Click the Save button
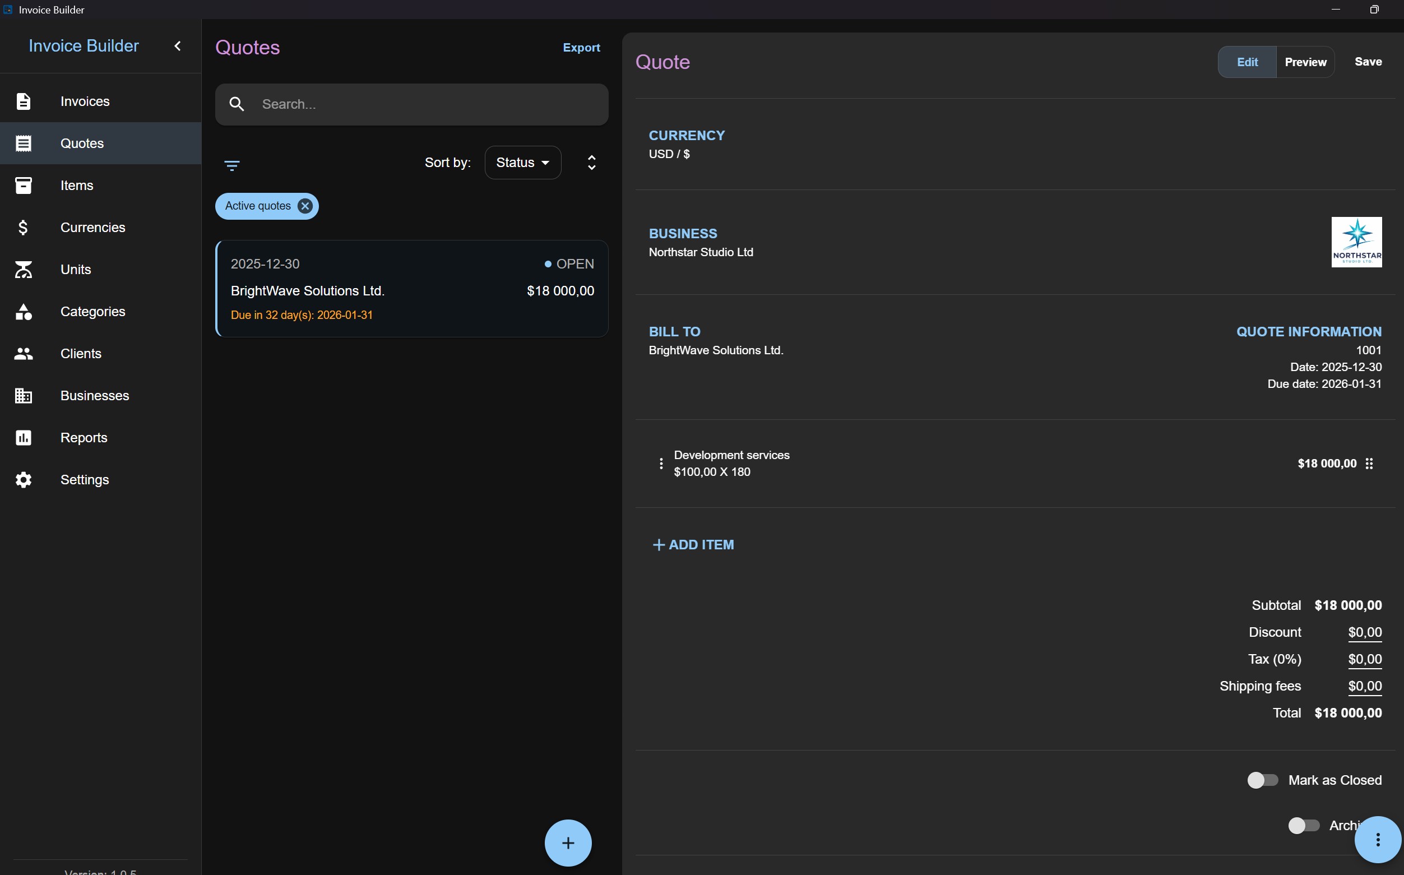1404x875 pixels. (x=1368, y=62)
